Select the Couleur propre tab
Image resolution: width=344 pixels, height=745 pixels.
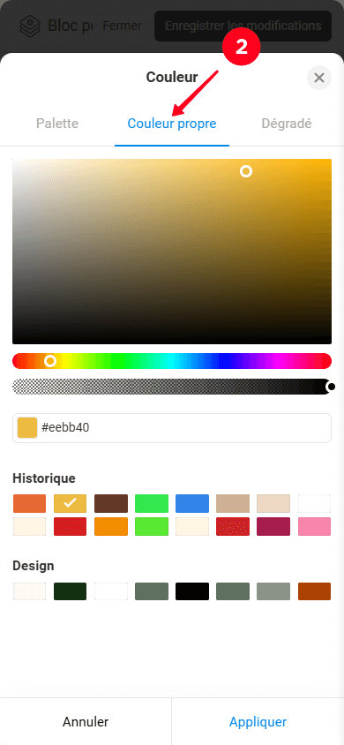coord(172,124)
